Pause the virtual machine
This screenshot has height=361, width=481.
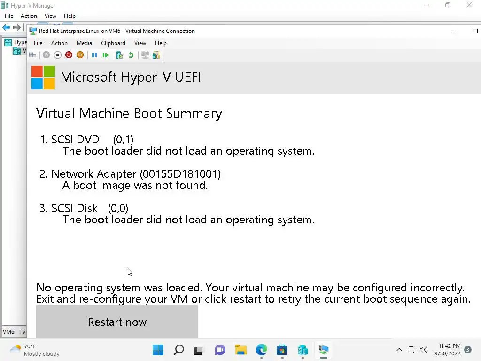pyautogui.click(x=94, y=55)
